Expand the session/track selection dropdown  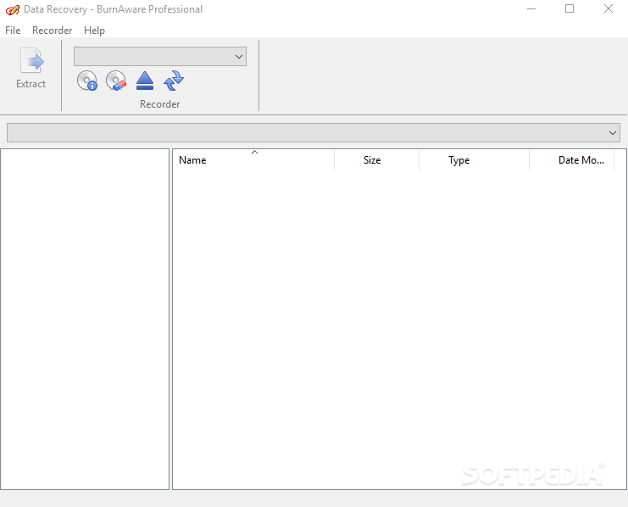(314, 132)
